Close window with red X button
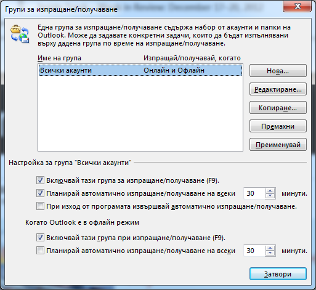This screenshot has height=290, width=316. pos(298,6)
